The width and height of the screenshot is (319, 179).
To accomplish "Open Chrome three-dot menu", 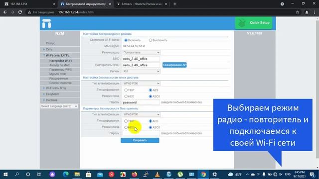I will click(x=315, y=12).
